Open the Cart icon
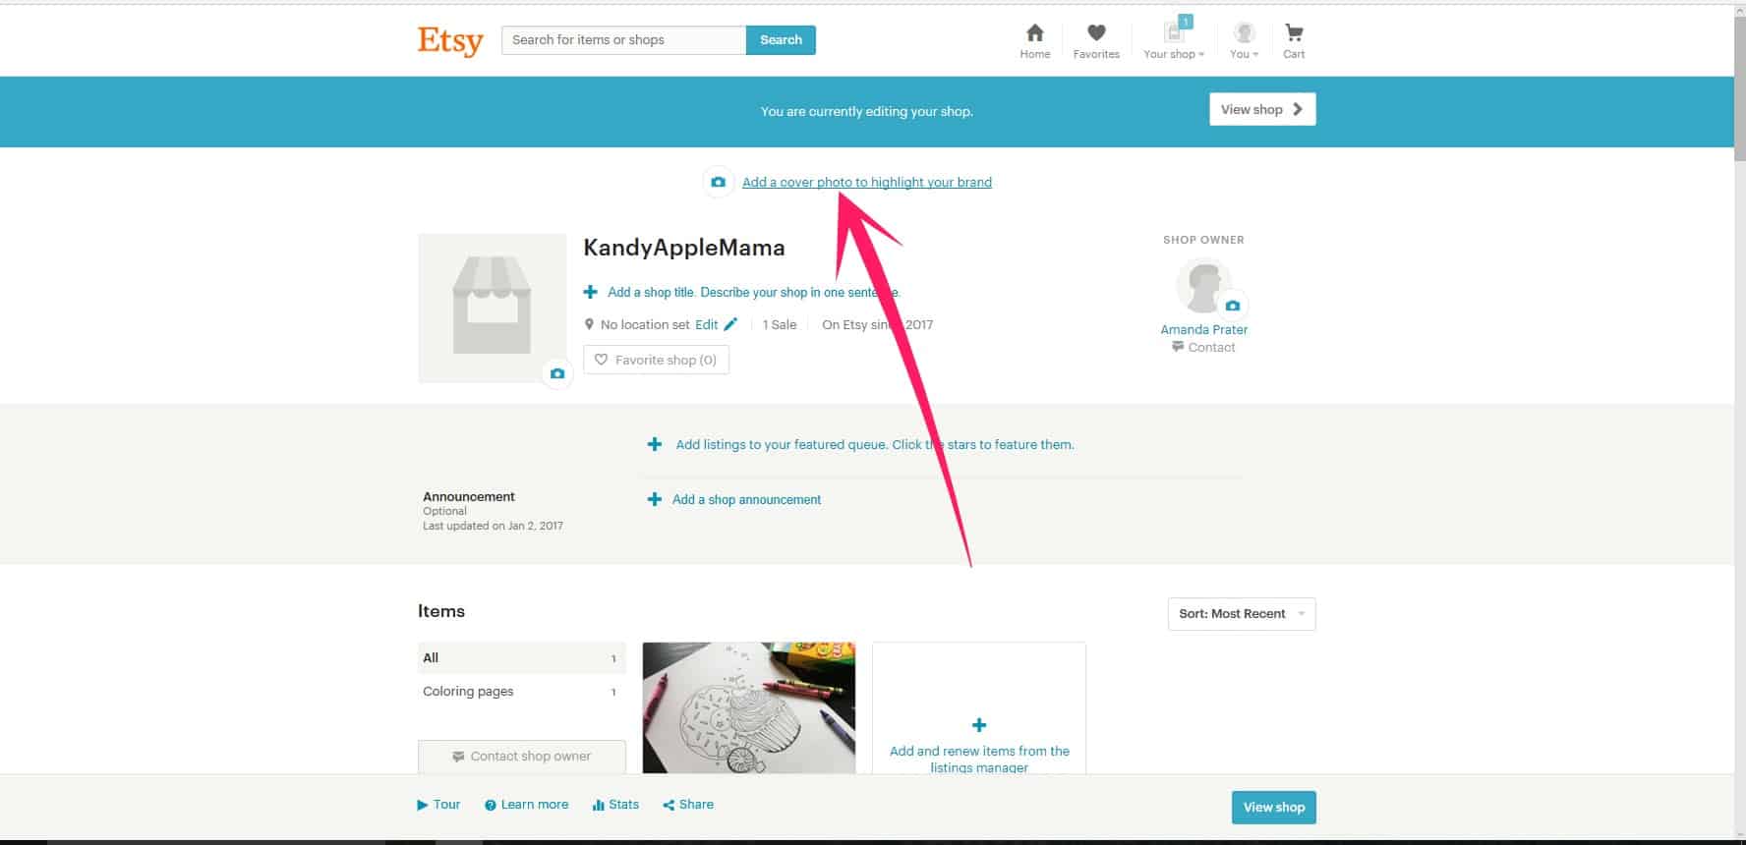 pyautogui.click(x=1294, y=41)
